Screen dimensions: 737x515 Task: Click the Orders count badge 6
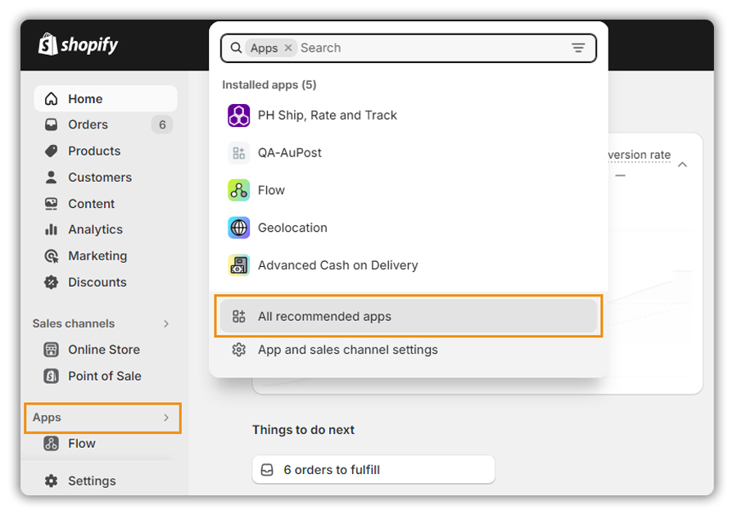pos(162,124)
